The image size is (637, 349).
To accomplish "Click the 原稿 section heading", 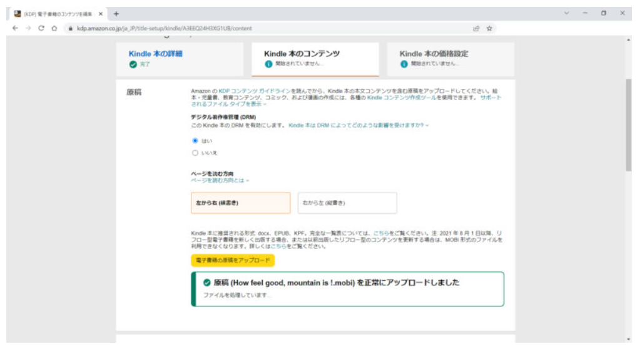I will point(134,92).
